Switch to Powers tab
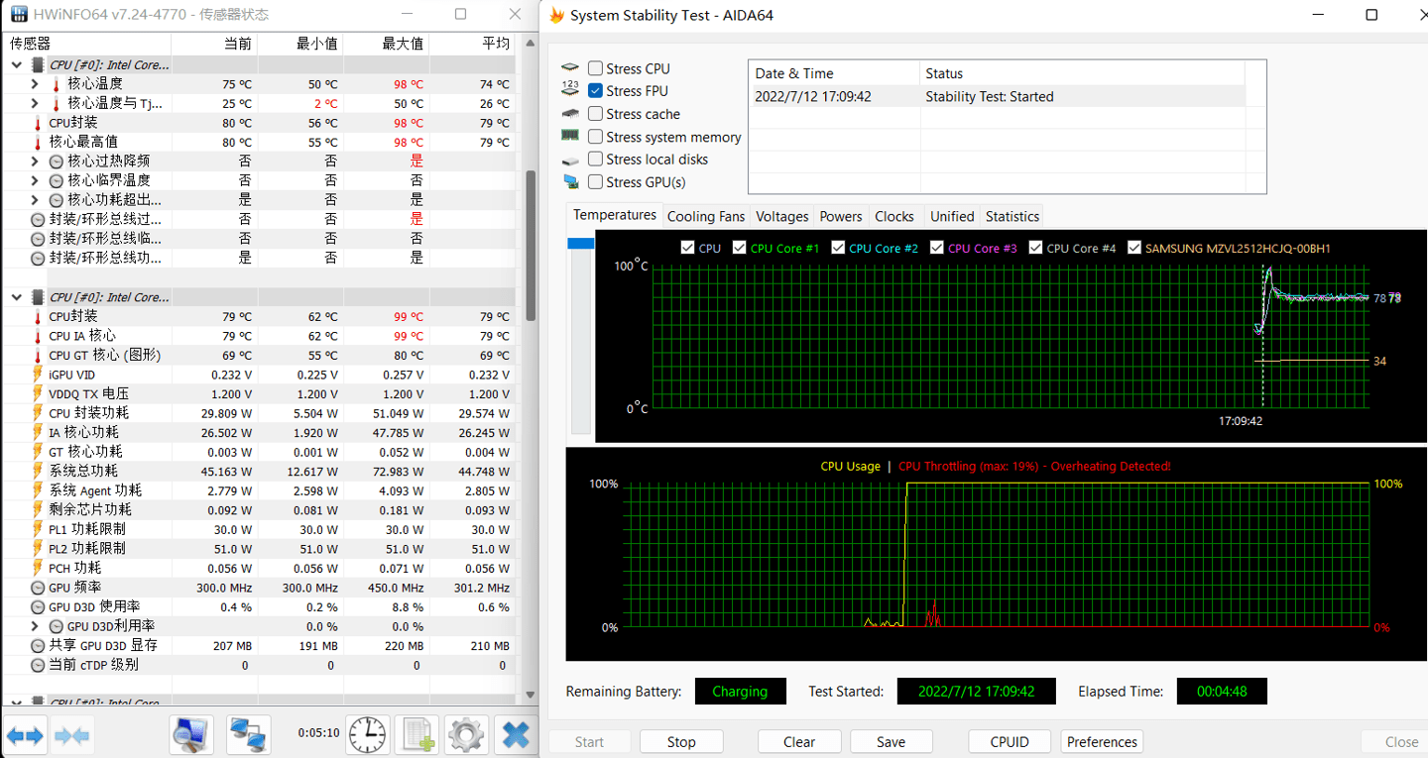Screen dimensions: 1428x758 coord(841,216)
